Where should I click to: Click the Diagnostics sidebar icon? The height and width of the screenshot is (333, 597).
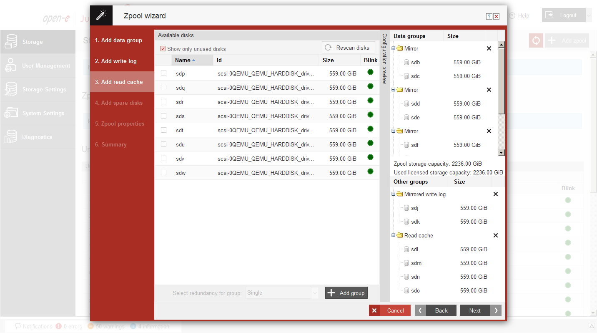point(10,137)
